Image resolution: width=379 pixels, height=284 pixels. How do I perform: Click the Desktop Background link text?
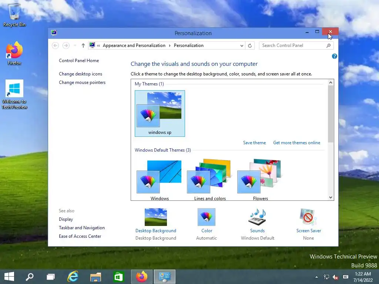coord(156,231)
